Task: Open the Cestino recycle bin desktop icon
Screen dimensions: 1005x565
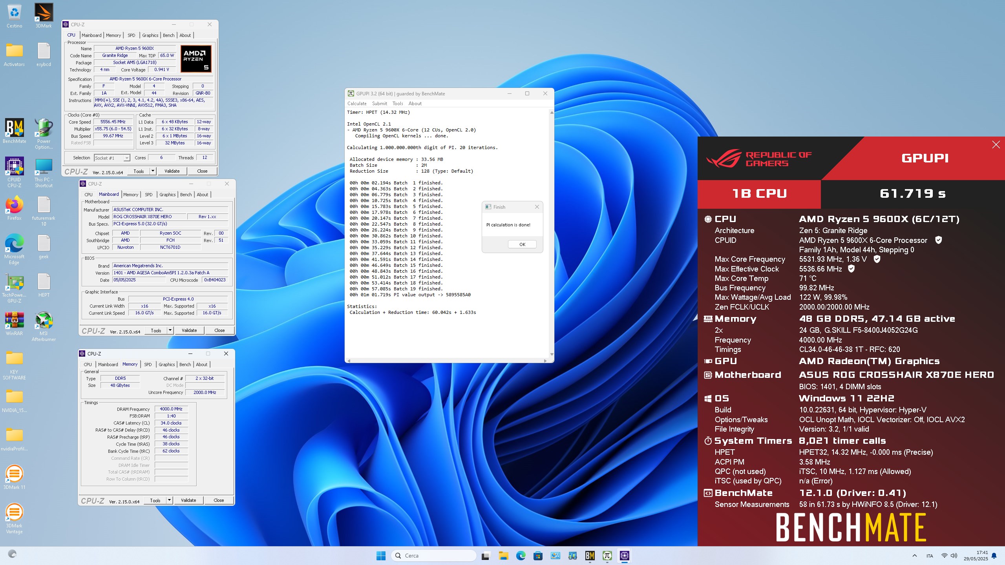Action: pos(14,16)
